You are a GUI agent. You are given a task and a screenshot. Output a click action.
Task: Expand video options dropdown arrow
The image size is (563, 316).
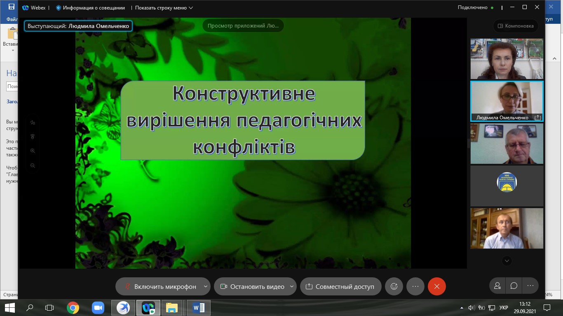[292, 286]
